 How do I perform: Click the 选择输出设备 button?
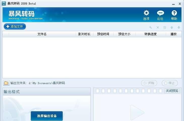pyautogui.click(x=47, y=116)
